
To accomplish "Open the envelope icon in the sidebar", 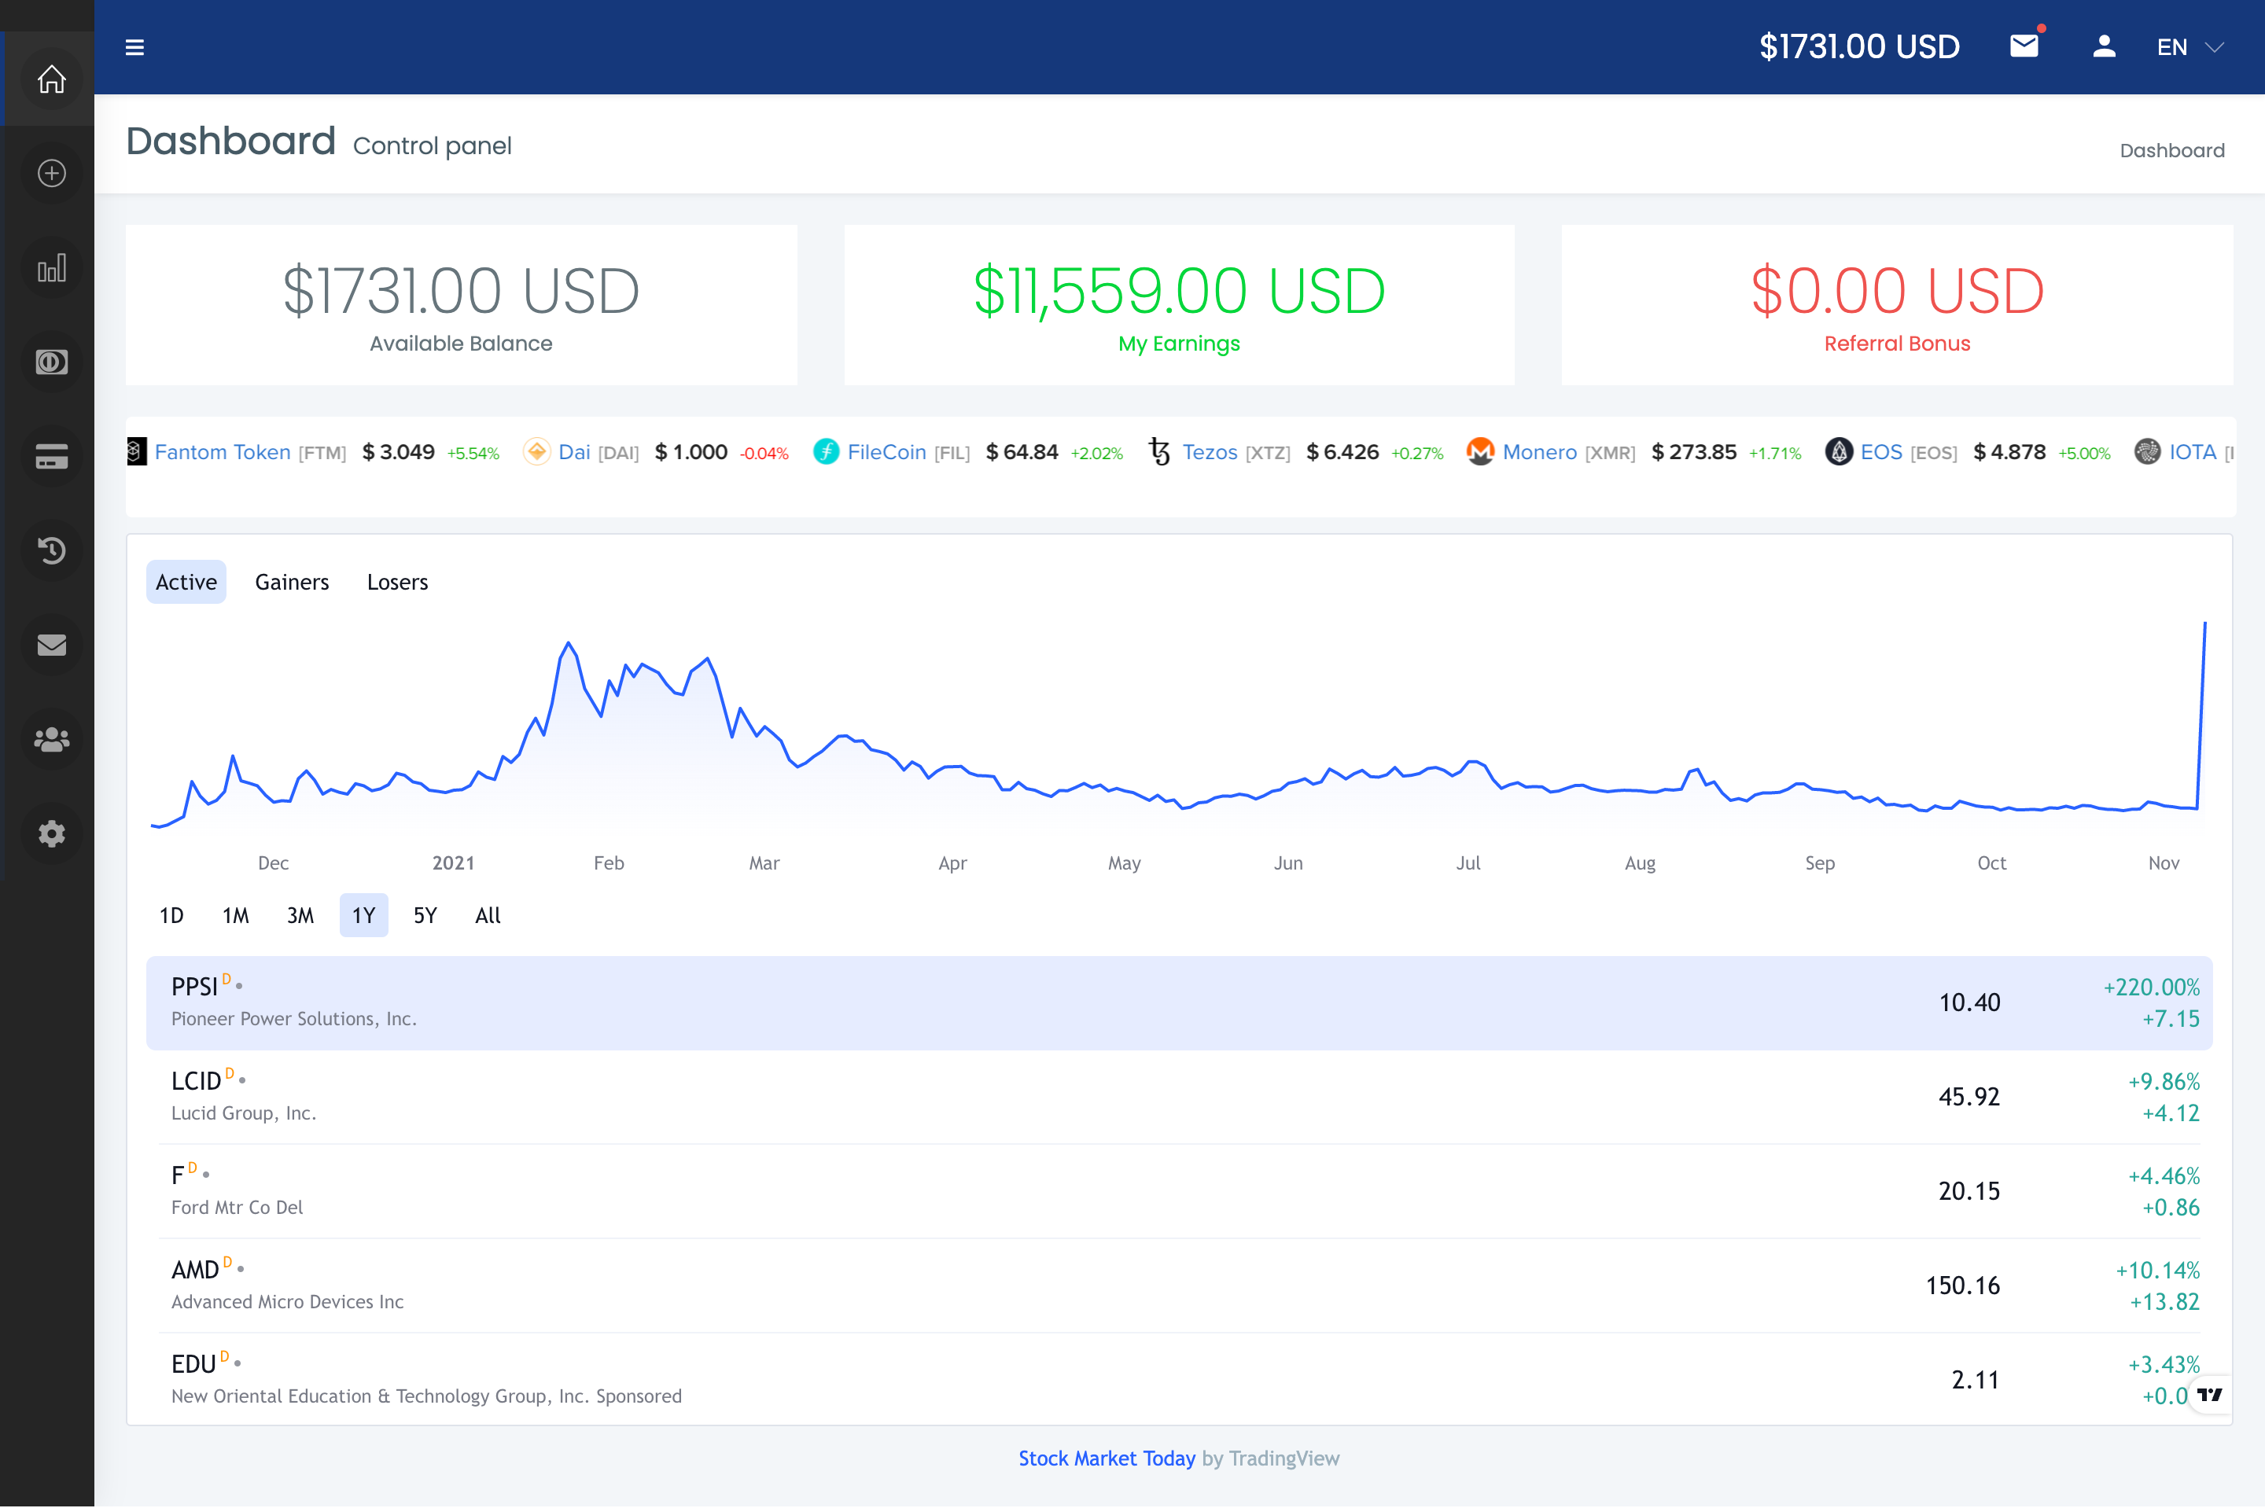I will click(51, 645).
